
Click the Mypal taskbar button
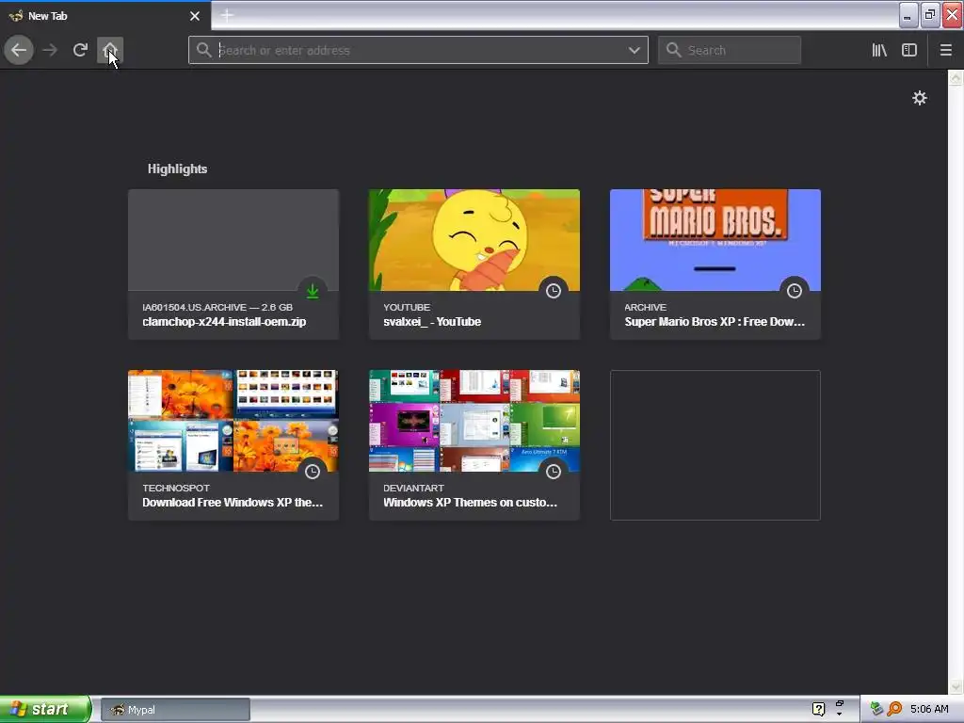(175, 710)
